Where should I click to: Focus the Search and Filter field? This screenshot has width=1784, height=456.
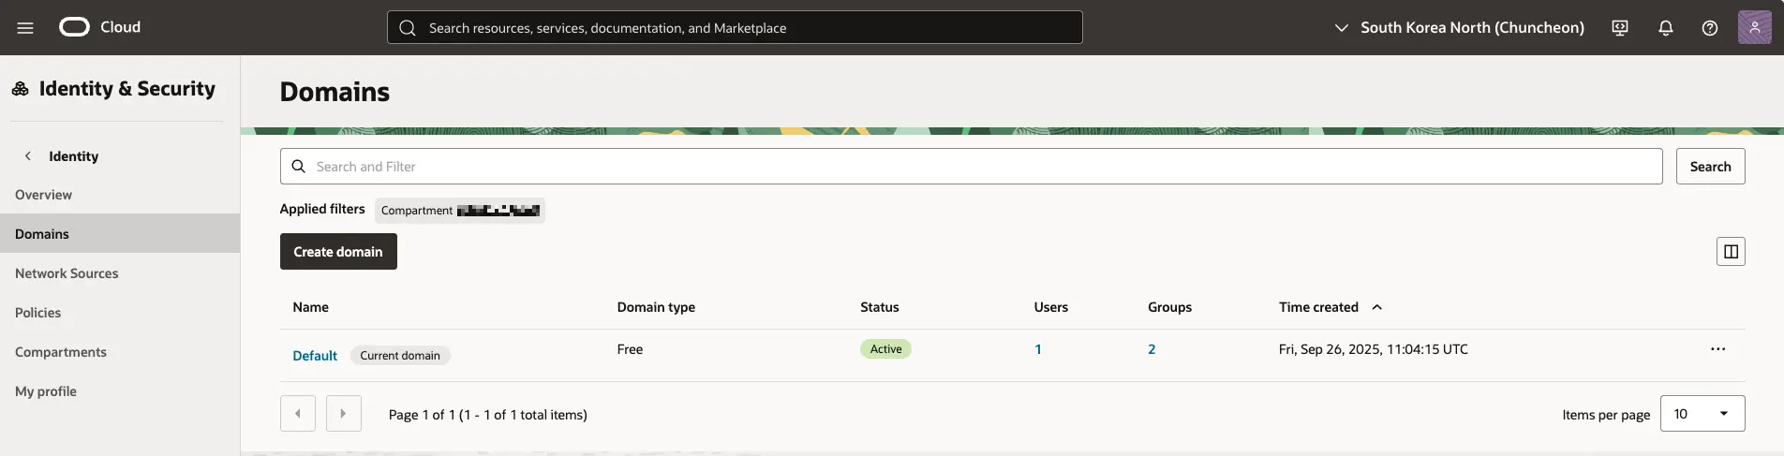[971, 167]
